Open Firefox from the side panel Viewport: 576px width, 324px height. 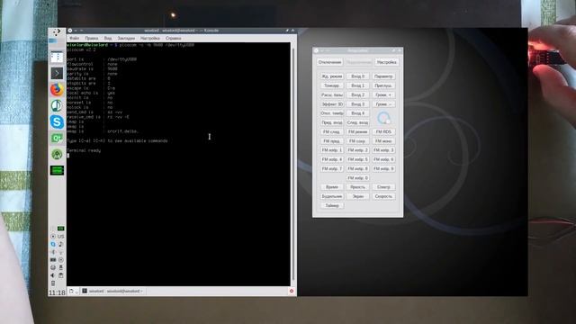(x=57, y=89)
